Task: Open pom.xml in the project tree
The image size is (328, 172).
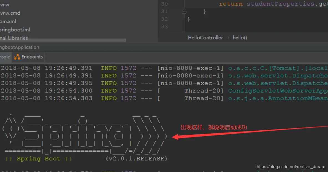Action: [8, 22]
